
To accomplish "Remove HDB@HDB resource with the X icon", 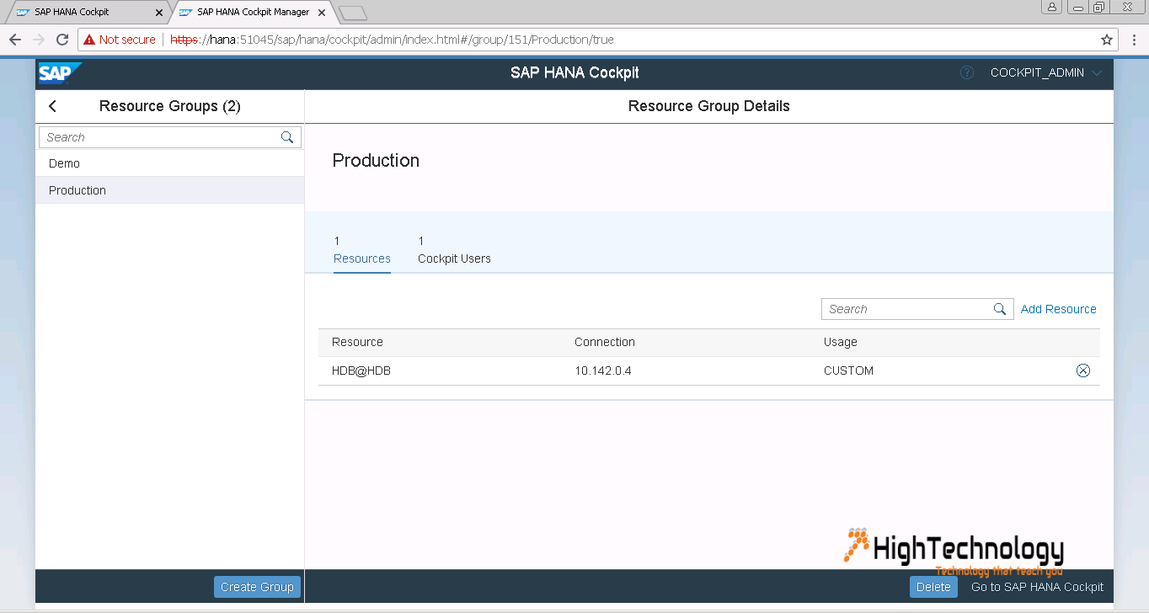I will pyautogui.click(x=1083, y=370).
